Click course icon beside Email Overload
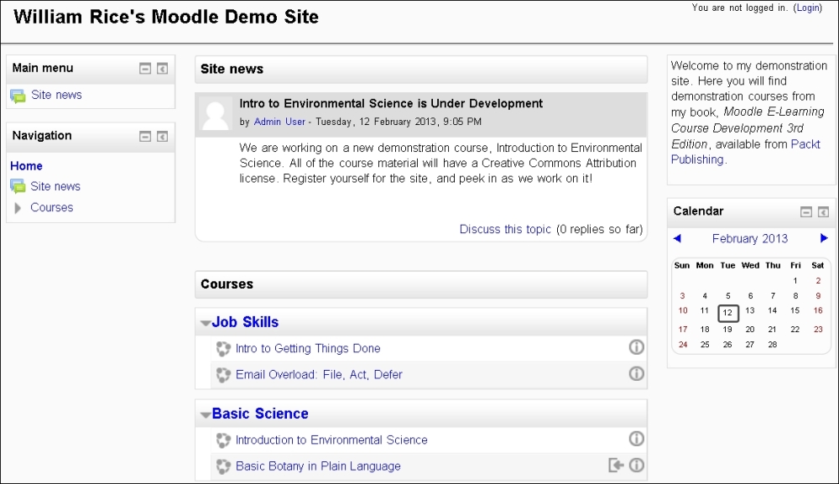 pyautogui.click(x=223, y=375)
